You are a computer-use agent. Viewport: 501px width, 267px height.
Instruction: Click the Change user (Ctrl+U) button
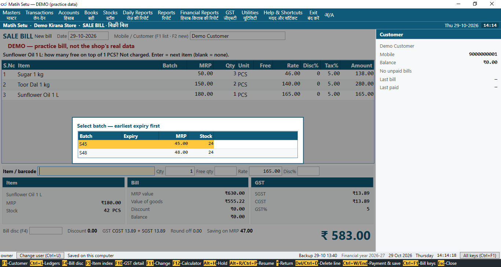tap(40, 255)
